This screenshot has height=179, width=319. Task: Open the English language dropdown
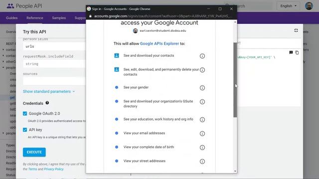(288, 6)
